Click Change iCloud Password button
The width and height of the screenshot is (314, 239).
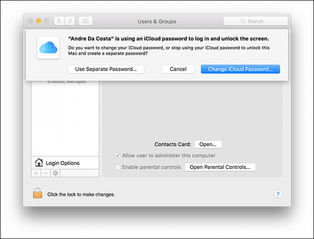point(240,69)
